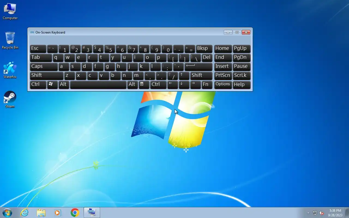Click the down arrow key
This screenshot has height=218, width=349.
[x=184, y=85]
